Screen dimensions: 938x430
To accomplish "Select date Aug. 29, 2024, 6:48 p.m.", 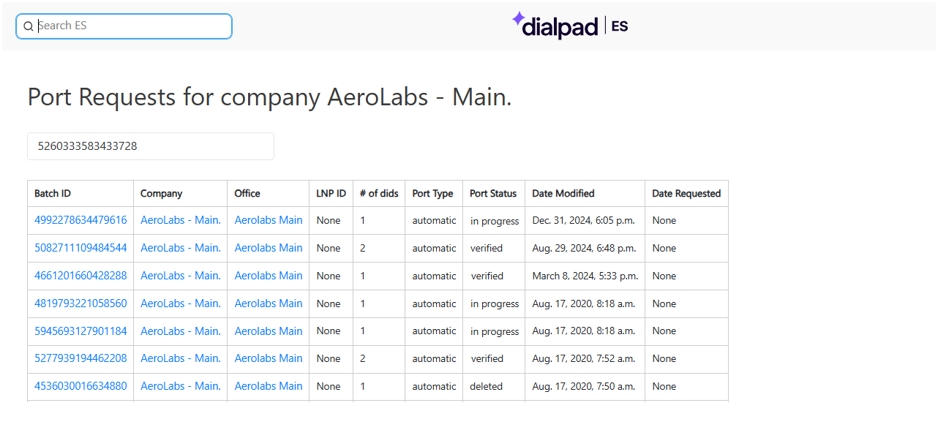I will point(584,248).
